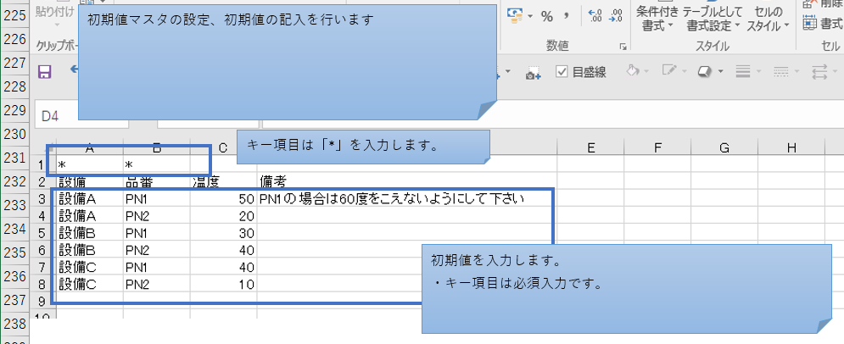Select column E header
Image resolution: width=844 pixels, height=344 pixels.
click(590, 148)
